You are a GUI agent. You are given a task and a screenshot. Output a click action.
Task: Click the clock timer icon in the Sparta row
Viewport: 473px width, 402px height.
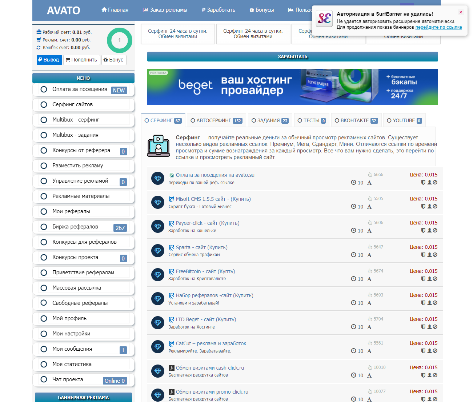point(353,255)
